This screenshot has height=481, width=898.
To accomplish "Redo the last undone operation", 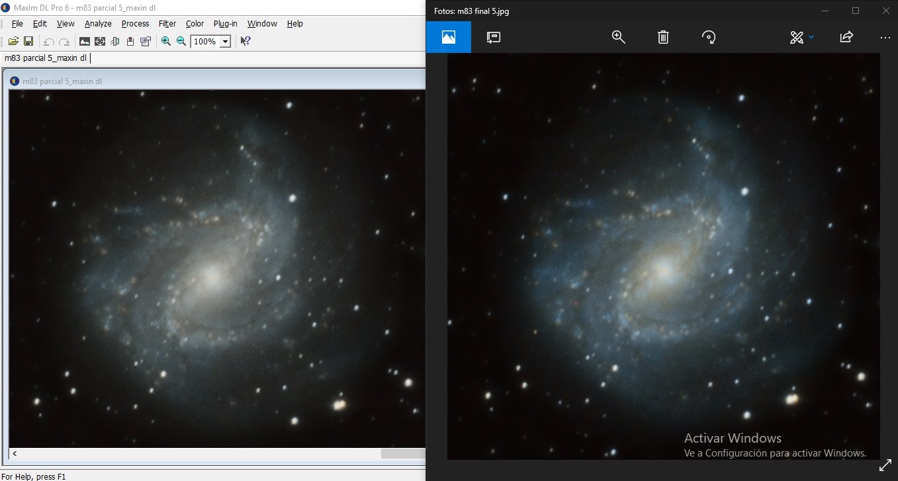I will 64,41.
